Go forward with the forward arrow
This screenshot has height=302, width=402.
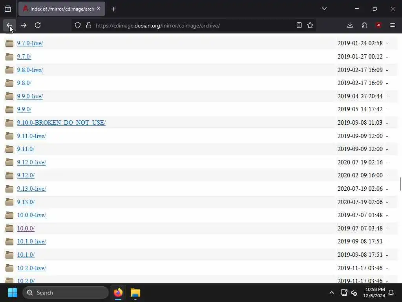(23, 25)
